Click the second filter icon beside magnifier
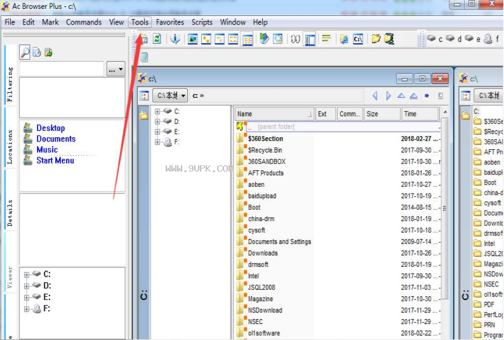The height and width of the screenshot is (340, 504). (x=37, y=52)
